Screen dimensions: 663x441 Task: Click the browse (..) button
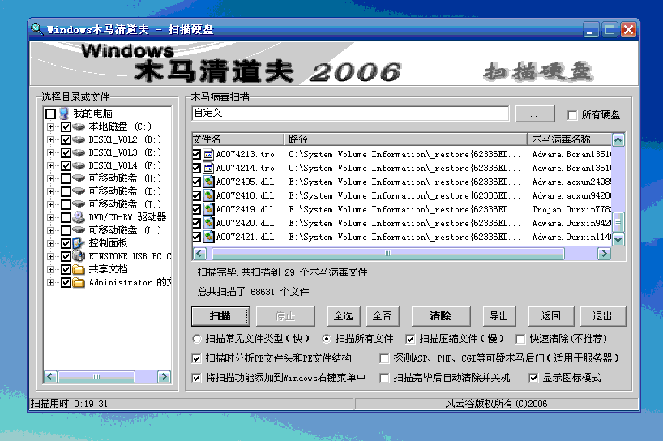(535, 114)
